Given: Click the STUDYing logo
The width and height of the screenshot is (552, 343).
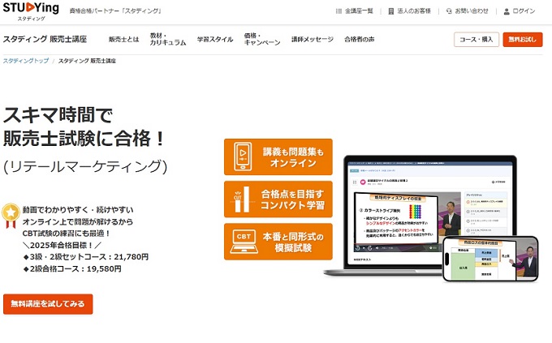Looking at the screenshot, I should pos(31,11).
